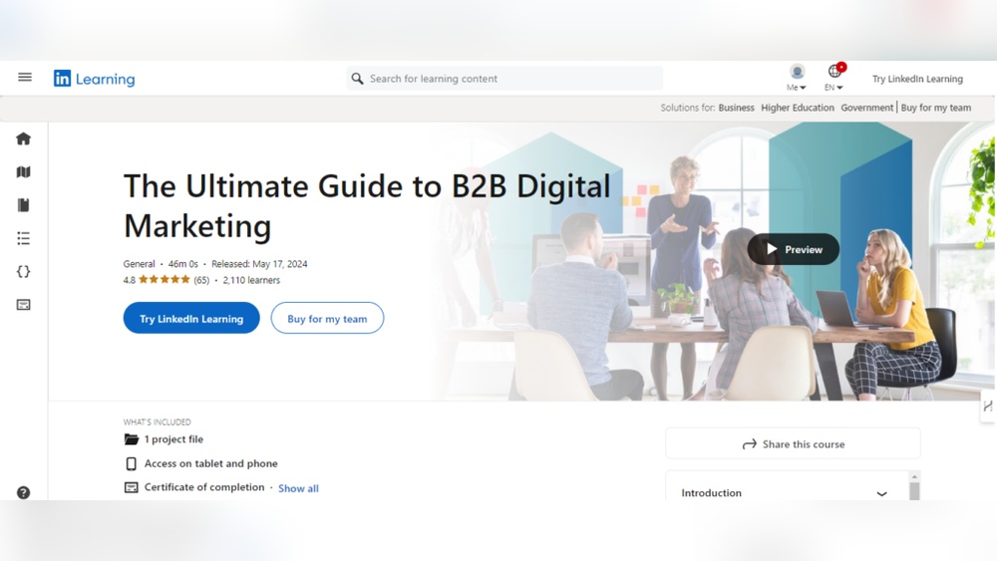The height and width of the screenshot is (561, 997).
Task: Open the certificate icon in sidebar
Action: (24, 304)
